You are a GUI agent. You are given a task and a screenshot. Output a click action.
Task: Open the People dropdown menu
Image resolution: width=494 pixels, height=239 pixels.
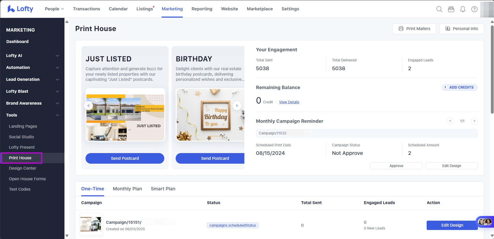point(54,9)
